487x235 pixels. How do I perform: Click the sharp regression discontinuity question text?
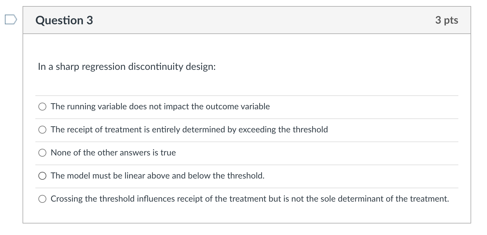[x=127, y=66]
